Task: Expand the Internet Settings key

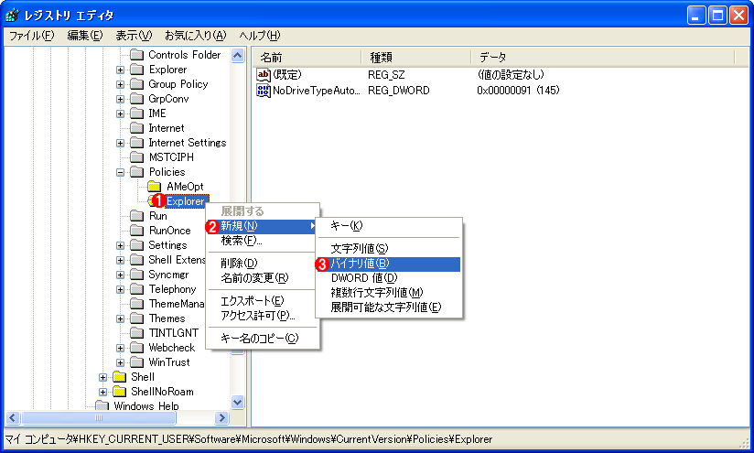Action: (x=120, y=144)
